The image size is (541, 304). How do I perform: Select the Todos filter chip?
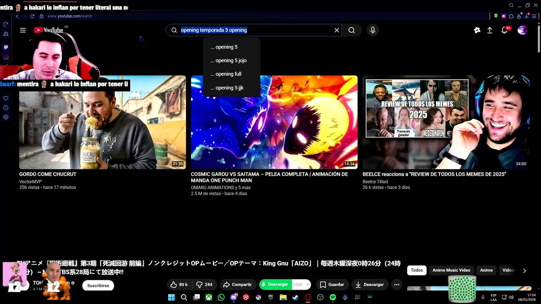tap(417, 270)
